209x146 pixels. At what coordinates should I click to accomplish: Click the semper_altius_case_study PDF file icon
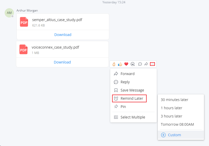coord(24,22)
